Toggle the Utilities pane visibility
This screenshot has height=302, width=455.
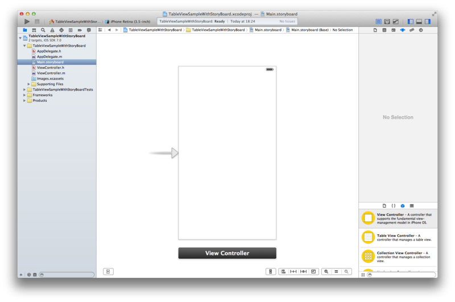(x=428, y=22)
